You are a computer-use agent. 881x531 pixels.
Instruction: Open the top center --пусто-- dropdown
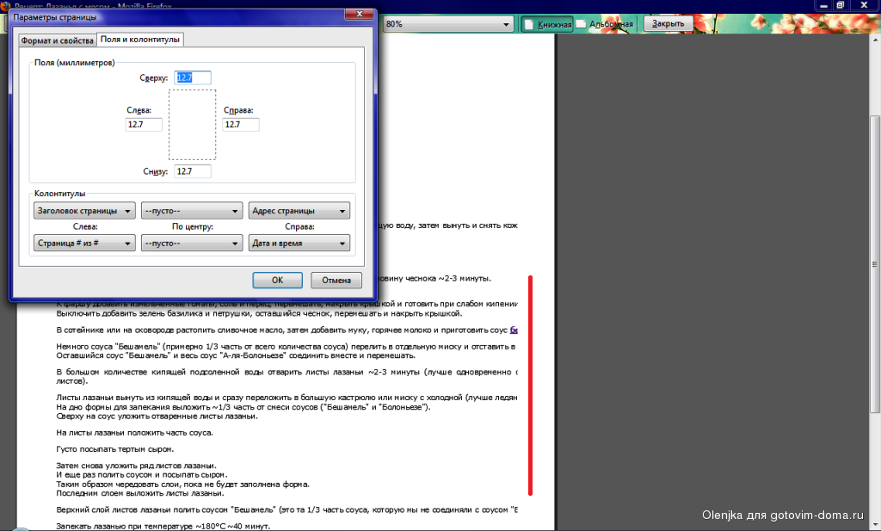tap(192, 211)
